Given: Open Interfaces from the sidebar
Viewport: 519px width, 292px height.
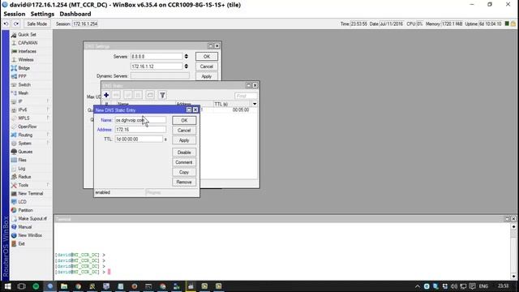Looking at the screenshot, I should [27, 51].
